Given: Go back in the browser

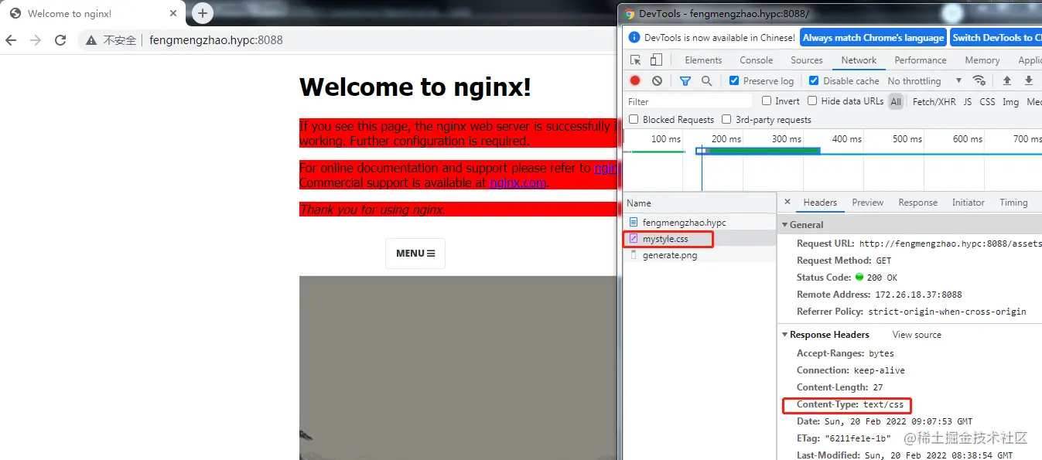Looking at the screenshot, I should click(x=11, y=40).
